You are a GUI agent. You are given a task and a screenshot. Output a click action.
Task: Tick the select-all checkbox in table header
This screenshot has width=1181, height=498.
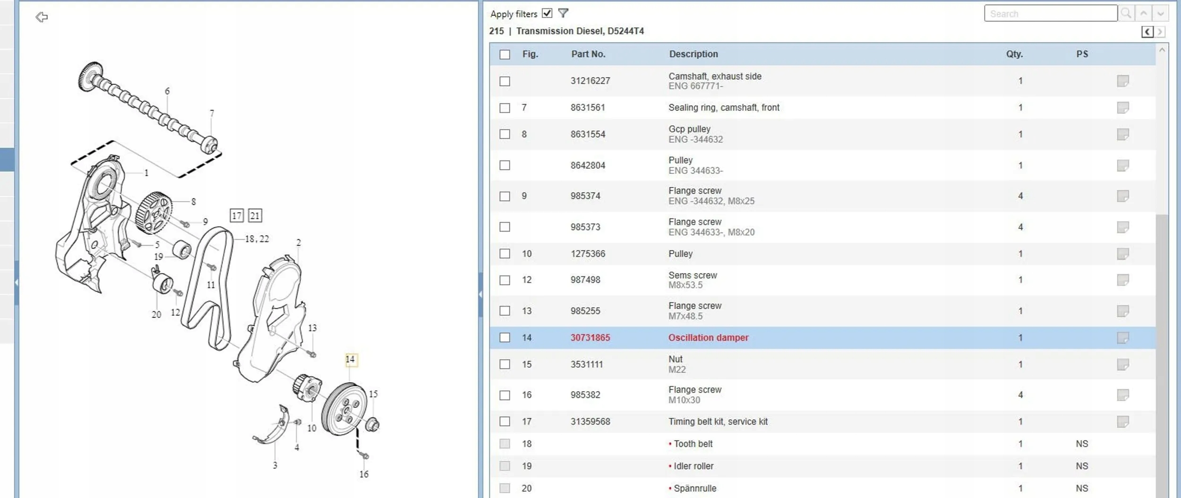coord(505,54)
